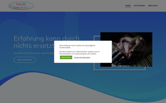
Task: Click the babyfit Andrea Medlitsch logo
Action: point(21,6)
